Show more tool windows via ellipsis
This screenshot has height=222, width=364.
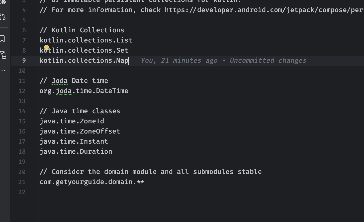pyautogui.click(x=3, y=71)
